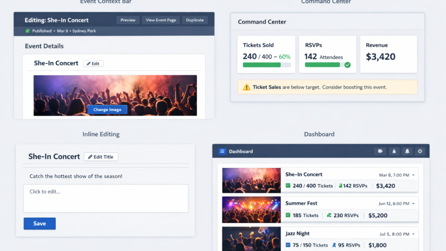This screenshot has height=251, width=446.
Task: Expand the She-In Concert date dropdown arrow
Action: (x=413, y=175)
